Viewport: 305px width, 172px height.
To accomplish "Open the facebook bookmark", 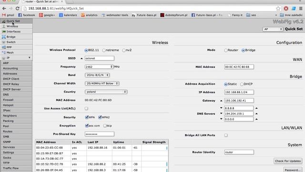I will pyautogui.click(x=27, y=15).
